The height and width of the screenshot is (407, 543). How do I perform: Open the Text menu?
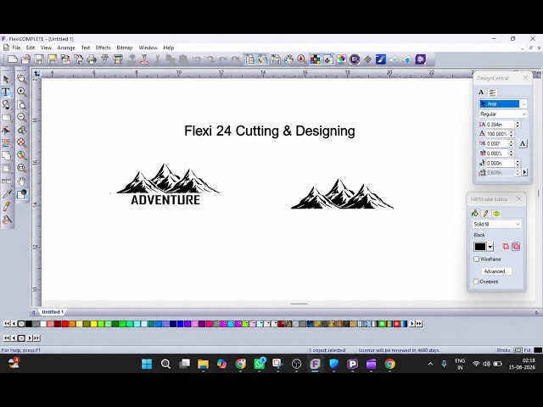point(86,47)
